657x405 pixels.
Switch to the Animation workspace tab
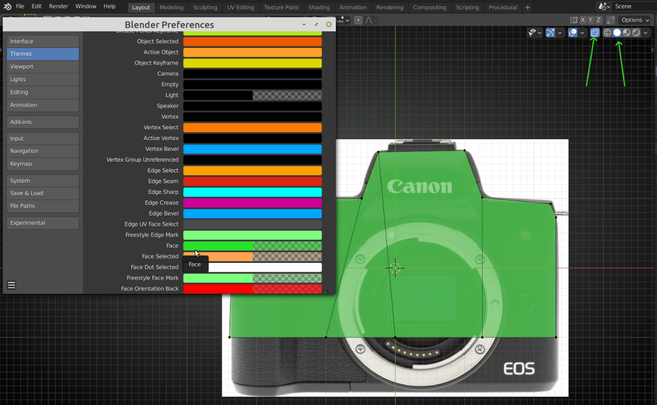[353, 7]
